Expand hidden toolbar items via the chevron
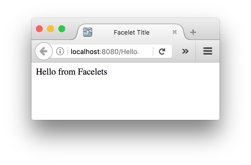251x165 pixels. pyautogui.click(x=185, y=51)
